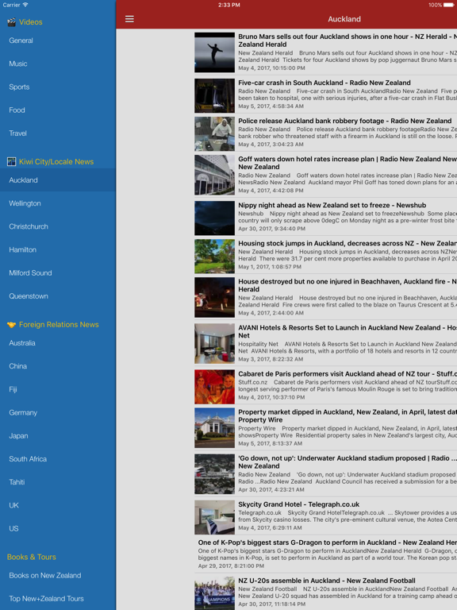Open Japan foreign relations news
457x610 pixels.
coord(58,436)
